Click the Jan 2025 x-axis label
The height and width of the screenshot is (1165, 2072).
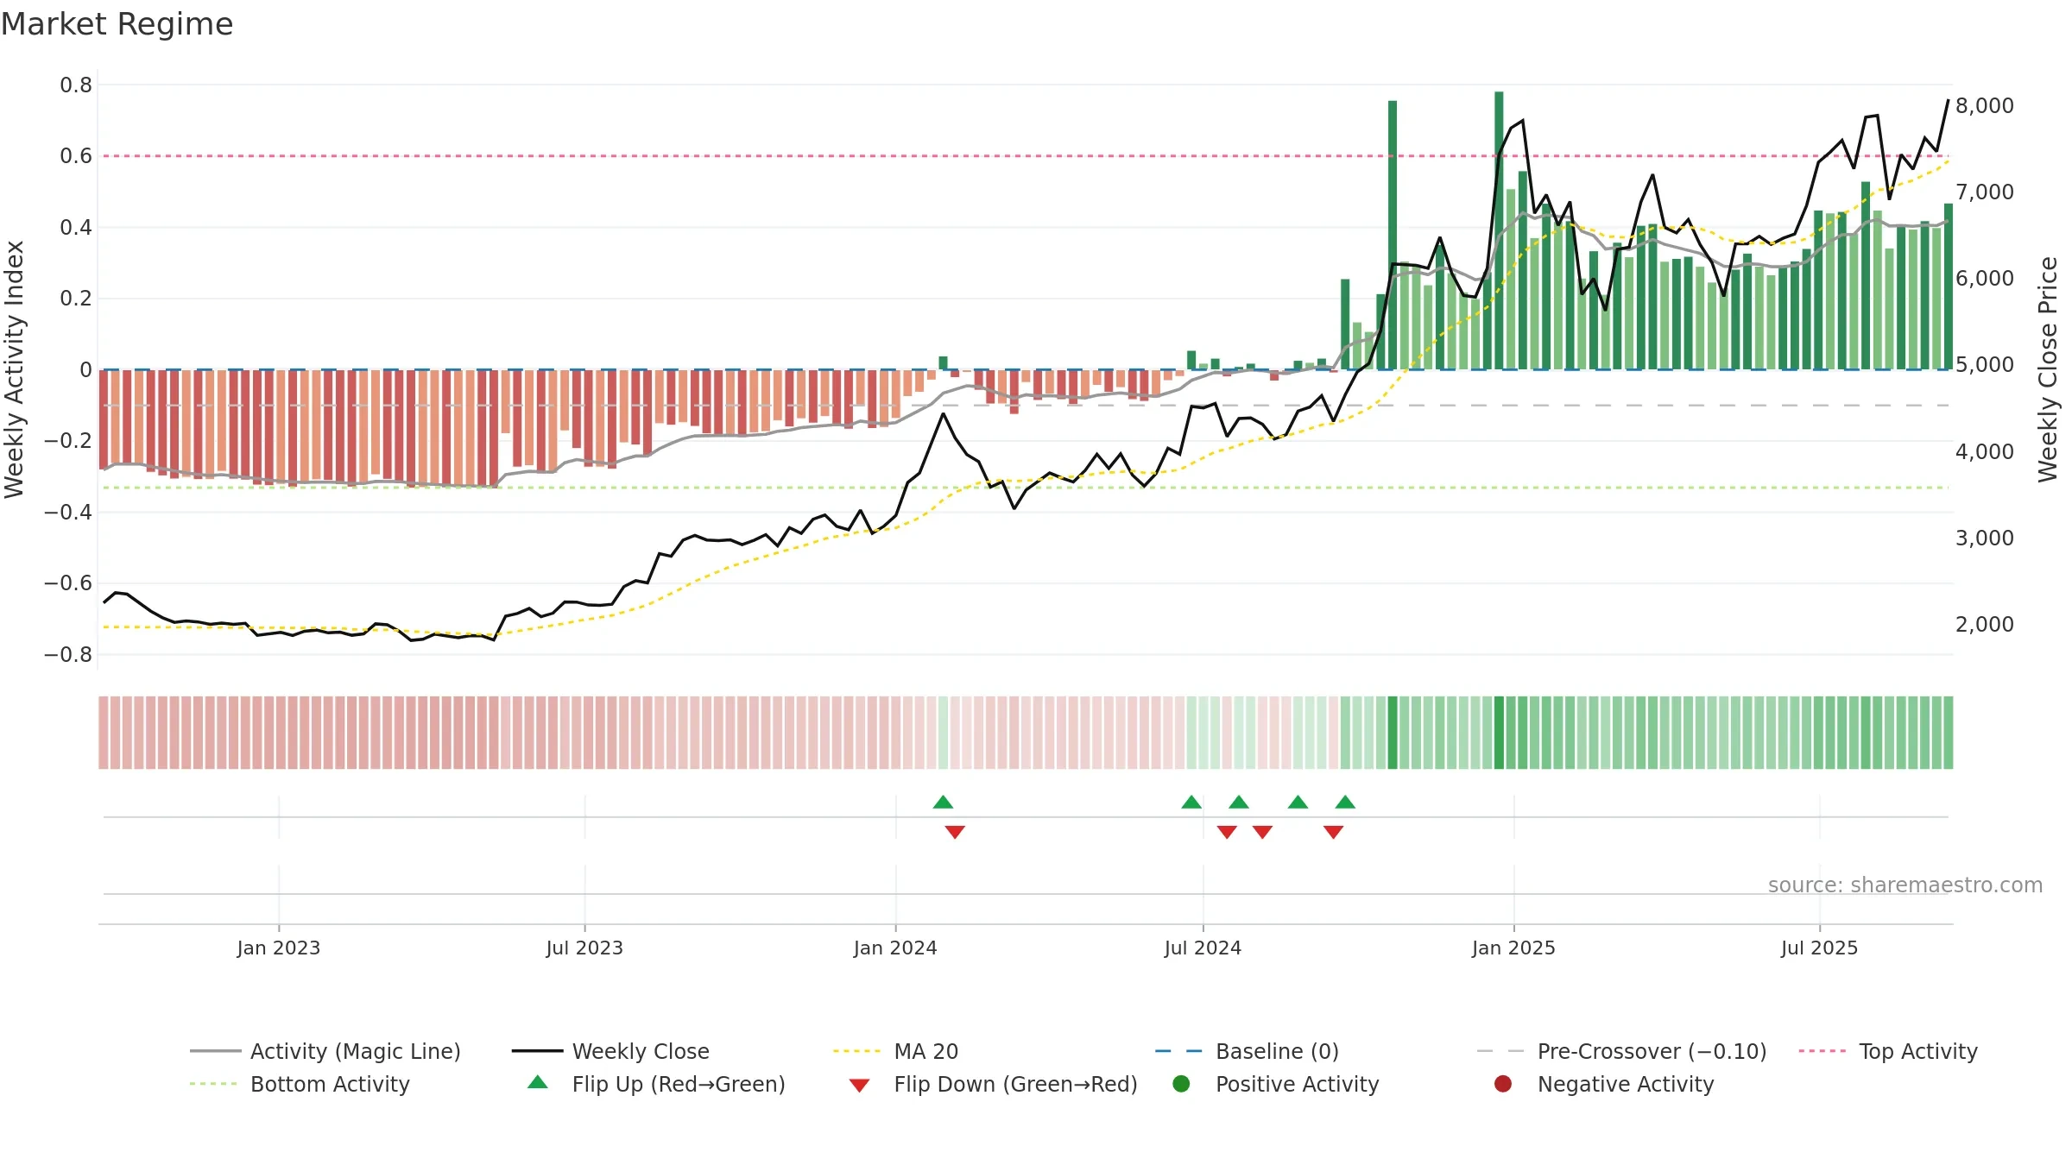tap(1513, 948)
